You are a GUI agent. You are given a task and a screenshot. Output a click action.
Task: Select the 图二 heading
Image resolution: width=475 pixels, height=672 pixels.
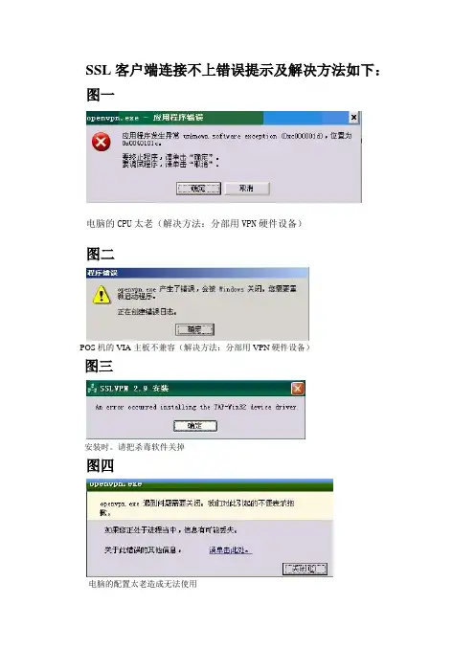(101, 254)
